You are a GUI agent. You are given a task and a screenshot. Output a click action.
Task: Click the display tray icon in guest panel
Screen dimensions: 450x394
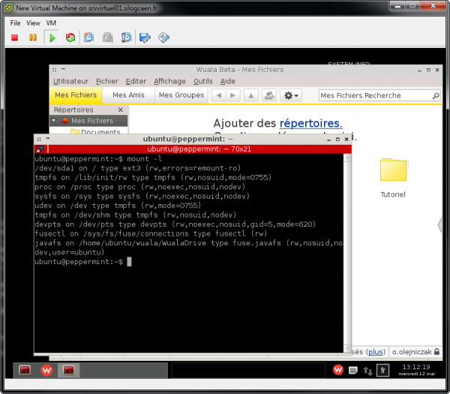pos(353,371)
